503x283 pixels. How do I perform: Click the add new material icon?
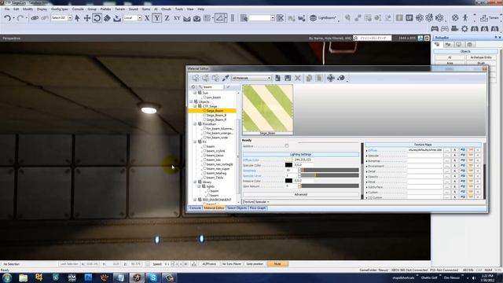point(277,78)
